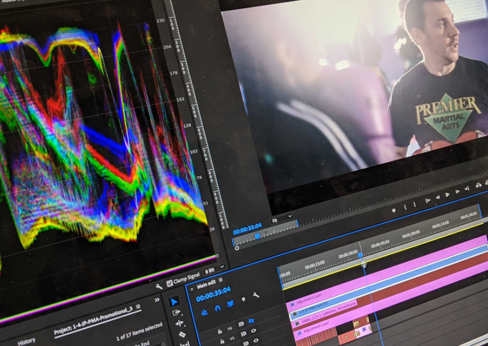Step back one frame
Viewport: 488px width, 346px height.
coord(438,197)
